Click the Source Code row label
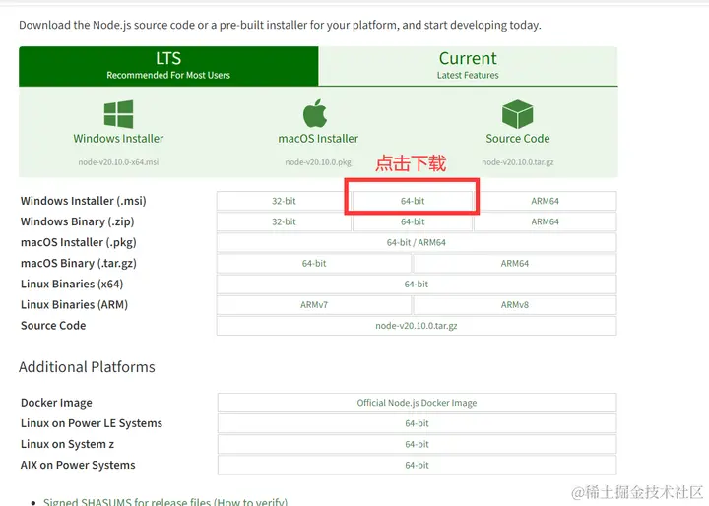Screen dimensions: 709x506 tap(53, 326)
